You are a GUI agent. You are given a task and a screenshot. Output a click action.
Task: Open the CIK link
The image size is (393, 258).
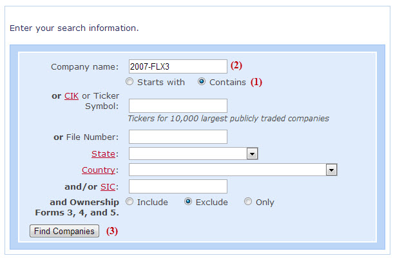point(71,96)
